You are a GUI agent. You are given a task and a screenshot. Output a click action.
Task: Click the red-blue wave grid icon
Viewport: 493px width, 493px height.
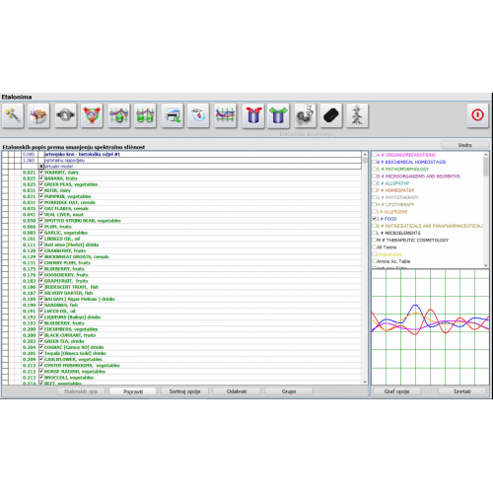(225, 115)
